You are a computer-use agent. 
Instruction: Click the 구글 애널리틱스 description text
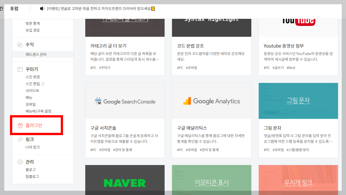pos(211,139)
